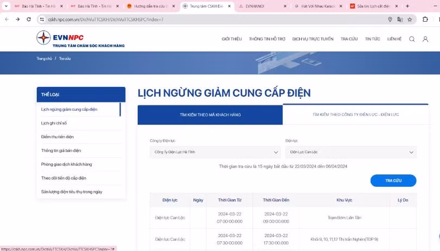Switch to Tìm kiếm theo công ty điện lực tab
The image size is (440, 251).
[355, 115]
